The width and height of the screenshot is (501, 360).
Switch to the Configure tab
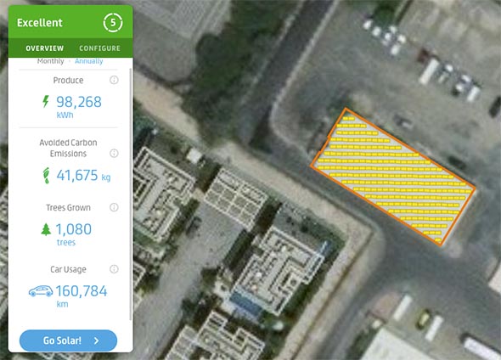click(99, 48)
